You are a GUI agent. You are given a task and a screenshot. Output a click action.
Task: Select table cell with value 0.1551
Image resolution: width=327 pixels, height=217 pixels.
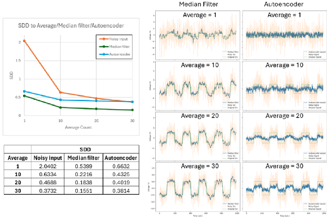pos(83,189)
